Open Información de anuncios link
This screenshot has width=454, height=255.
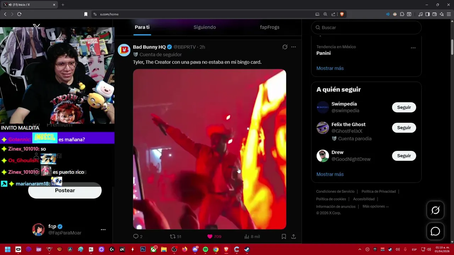click(x=336, y=206)
